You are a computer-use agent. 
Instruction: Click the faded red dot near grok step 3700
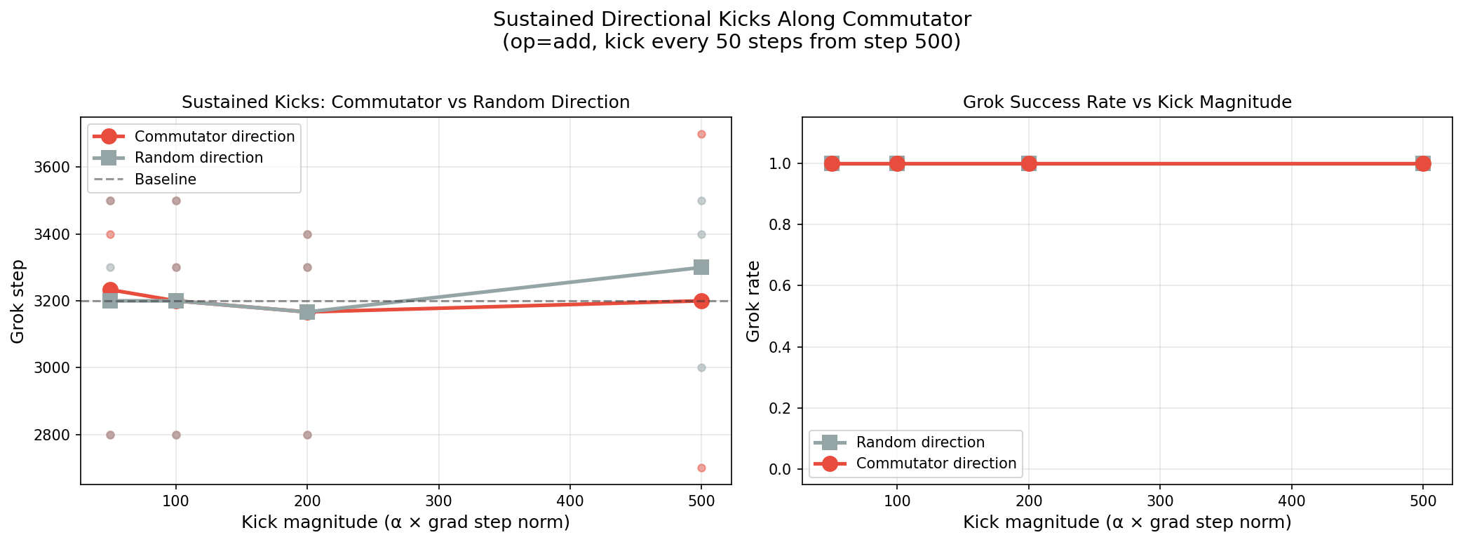701,134
